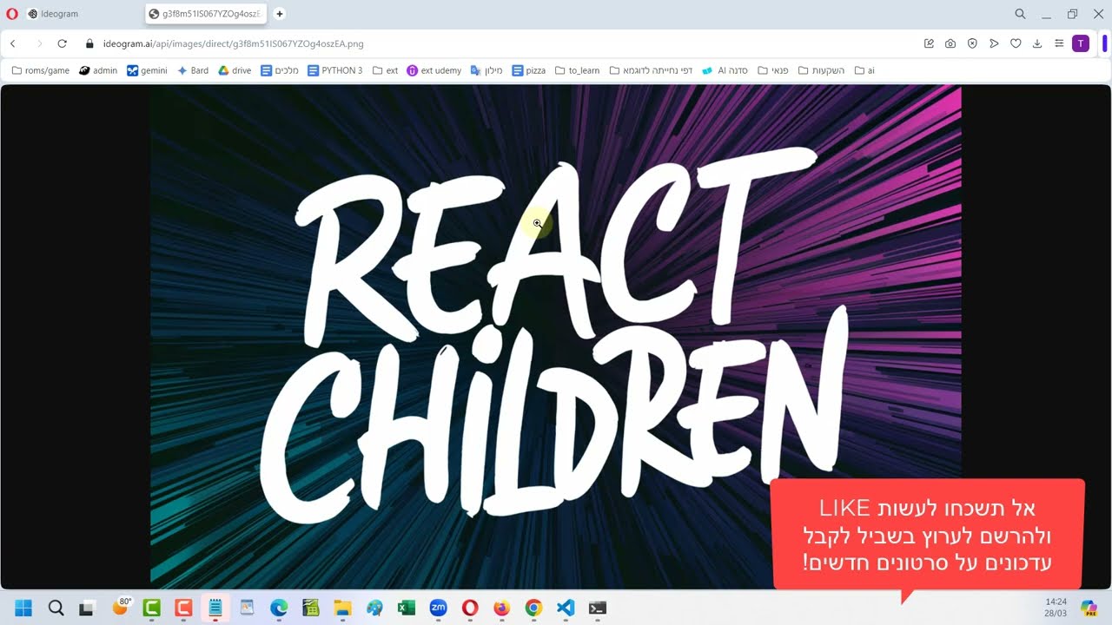Open the roms/game bookmarks folder

(40, 70)
